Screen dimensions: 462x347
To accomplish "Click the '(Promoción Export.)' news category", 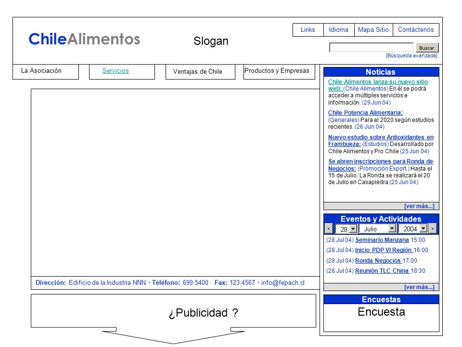I will pyautogui.click(x=384, y=169).
